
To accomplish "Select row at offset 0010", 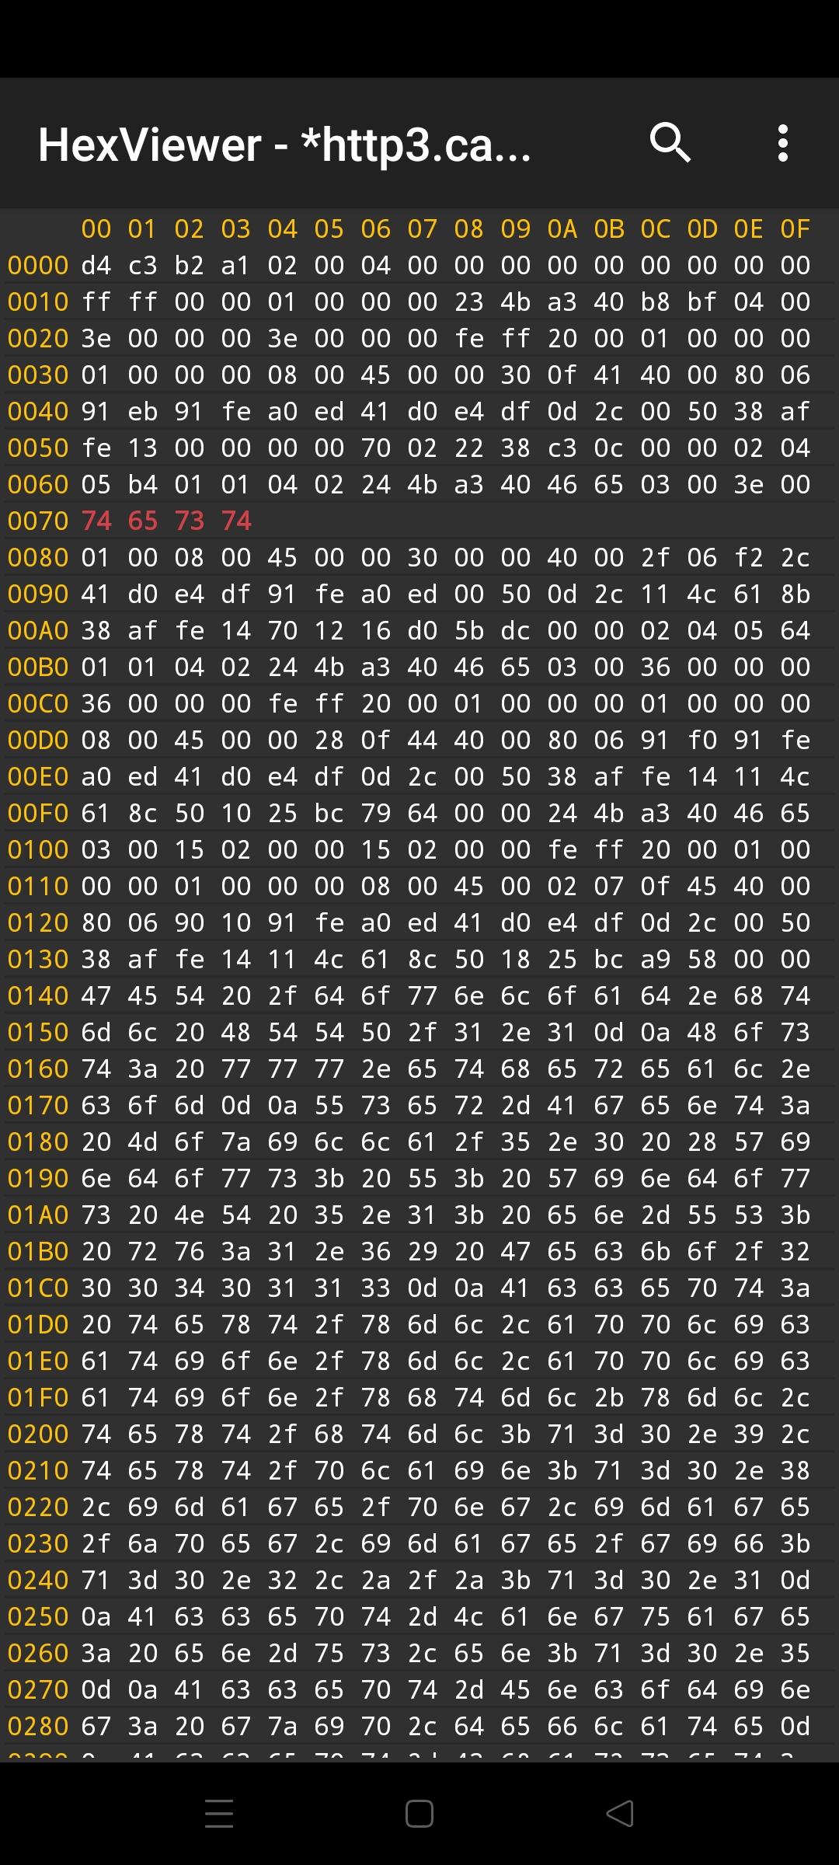I will pyautogui.click(x=419, y=302).
